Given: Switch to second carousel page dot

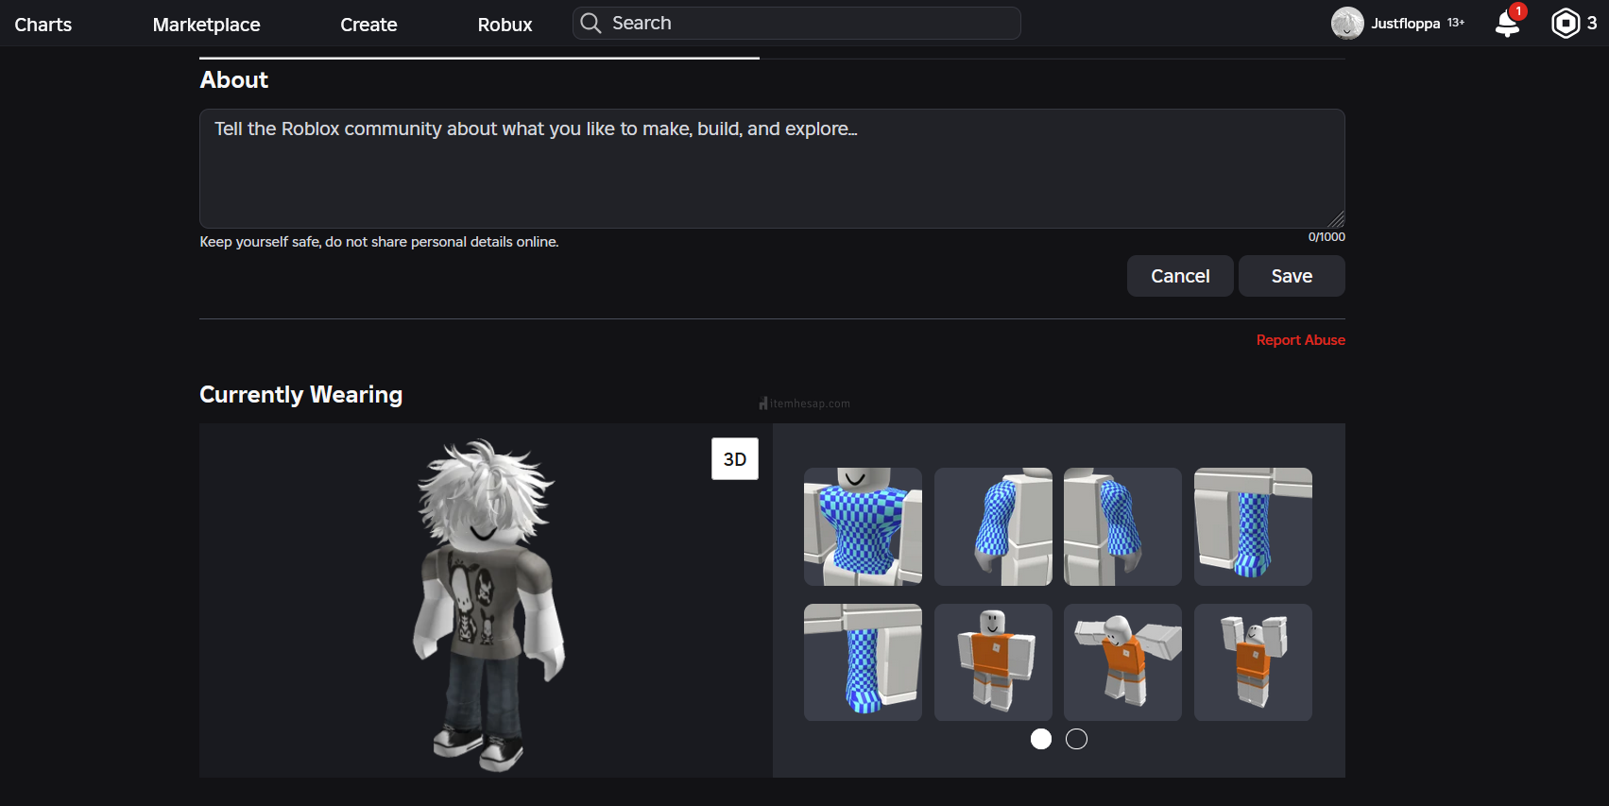Looking at the screenshot, I should (1076, 739).
